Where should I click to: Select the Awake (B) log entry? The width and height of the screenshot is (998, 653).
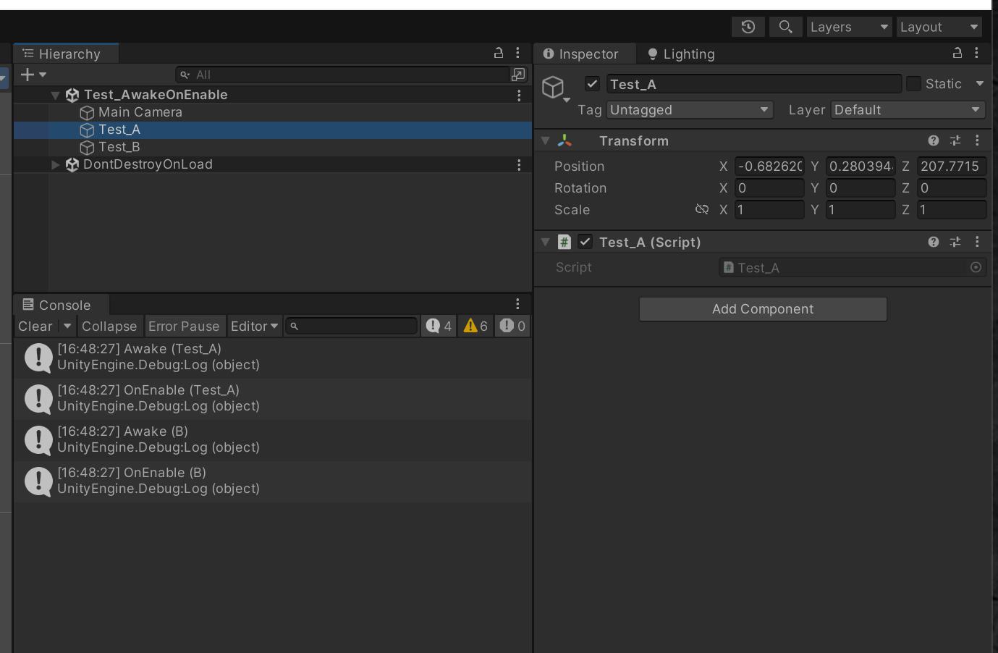click(x=272, y=439)
